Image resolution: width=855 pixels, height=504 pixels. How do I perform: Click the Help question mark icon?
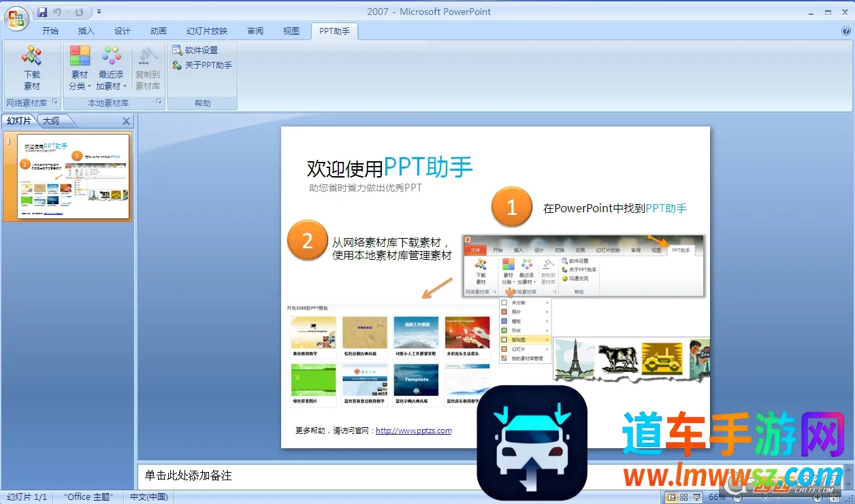[845, 31]
